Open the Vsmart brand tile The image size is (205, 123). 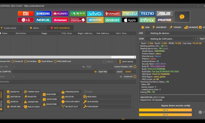point(112,14)
